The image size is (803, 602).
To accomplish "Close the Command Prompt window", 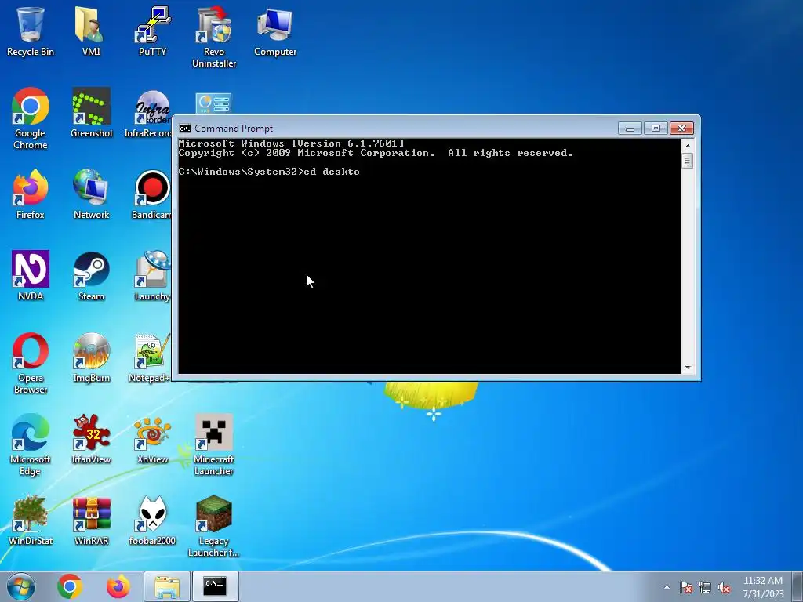I will point(681,128).
